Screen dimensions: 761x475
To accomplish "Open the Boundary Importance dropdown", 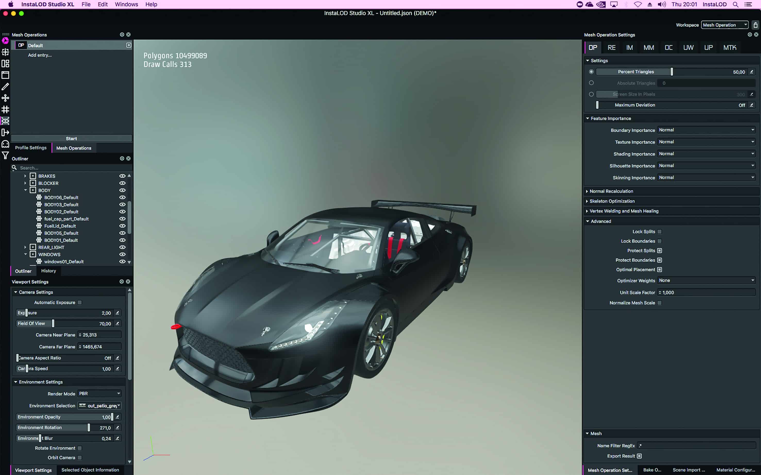I will pos(706,130).
